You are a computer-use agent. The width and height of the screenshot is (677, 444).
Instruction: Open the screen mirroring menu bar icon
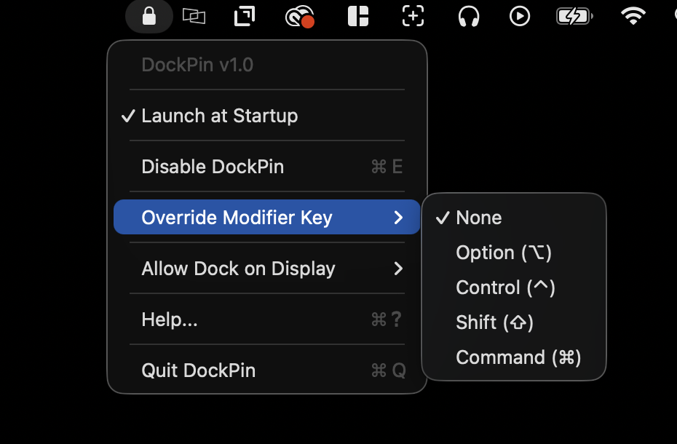pyautogui.click(x=194, y=16)
